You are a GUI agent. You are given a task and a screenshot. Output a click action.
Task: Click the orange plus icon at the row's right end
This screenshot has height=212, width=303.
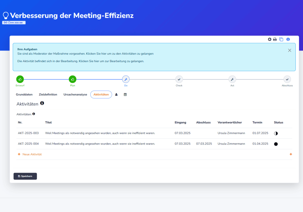pos(291,154)
